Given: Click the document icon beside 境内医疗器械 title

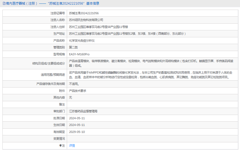Looking at the screenshot, I should coord(4,3).
